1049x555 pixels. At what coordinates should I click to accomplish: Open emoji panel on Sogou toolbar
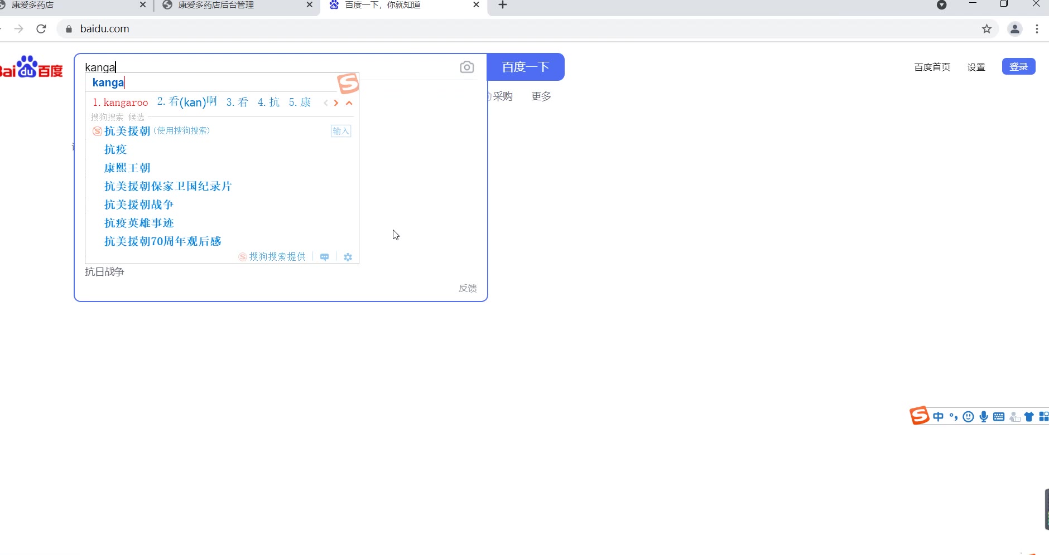(x=969, y=417)
